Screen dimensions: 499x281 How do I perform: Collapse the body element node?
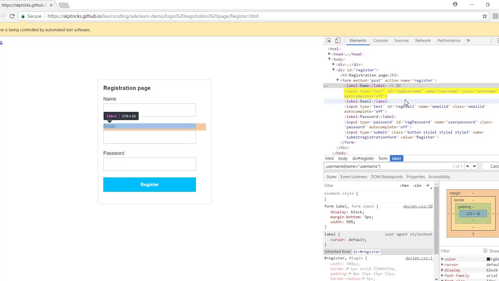(x=329, y=59)
